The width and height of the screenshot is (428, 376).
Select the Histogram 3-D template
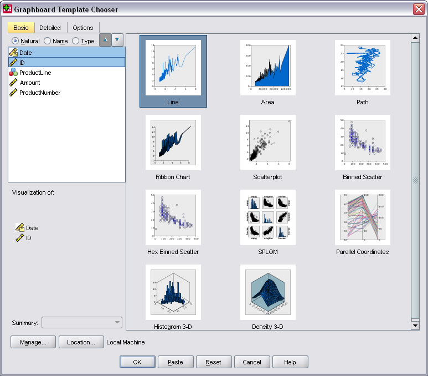(x=173, y=293)
